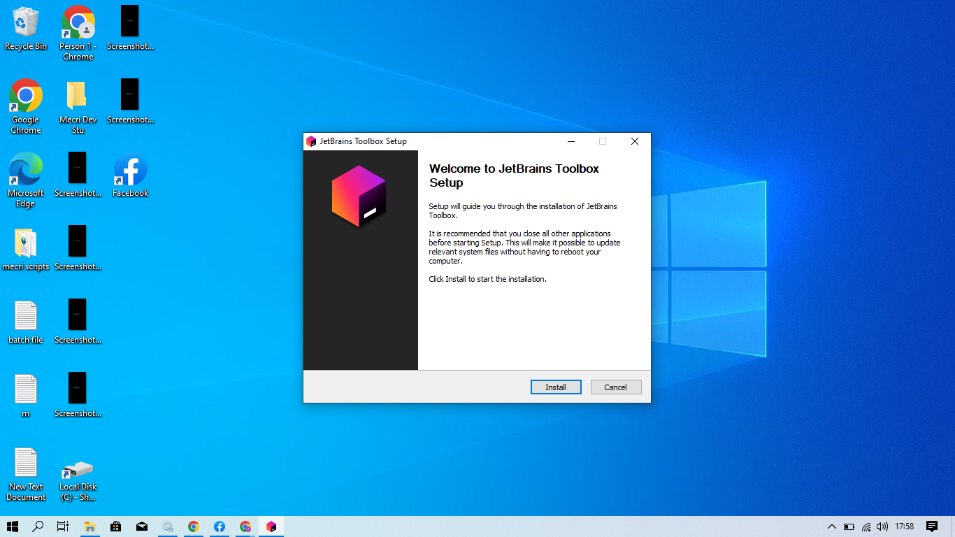Open the Mail app from the taskbar

coord(142,527)
